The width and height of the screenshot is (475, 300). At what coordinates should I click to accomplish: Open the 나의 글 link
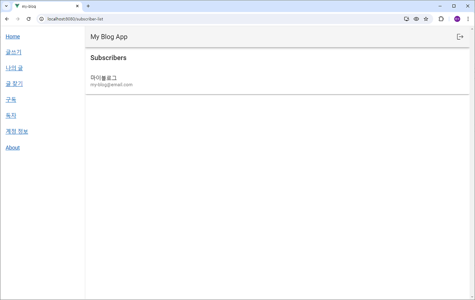pos(14,68)
